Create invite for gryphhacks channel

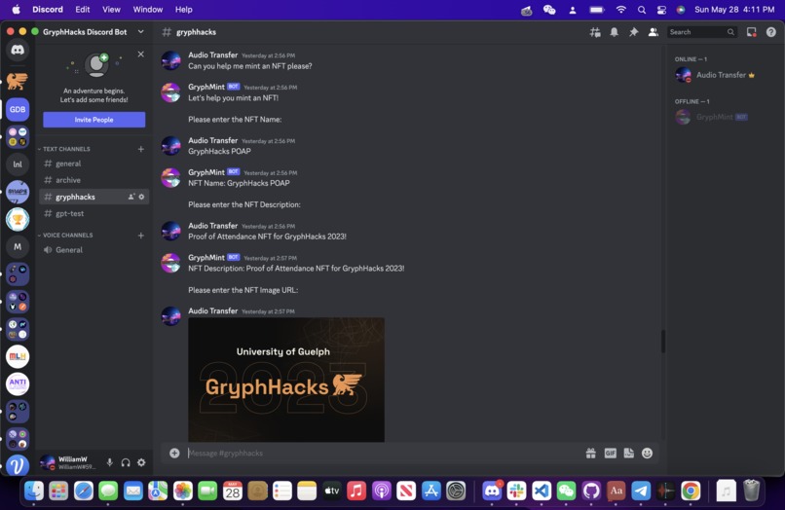(x=131, y=197)
